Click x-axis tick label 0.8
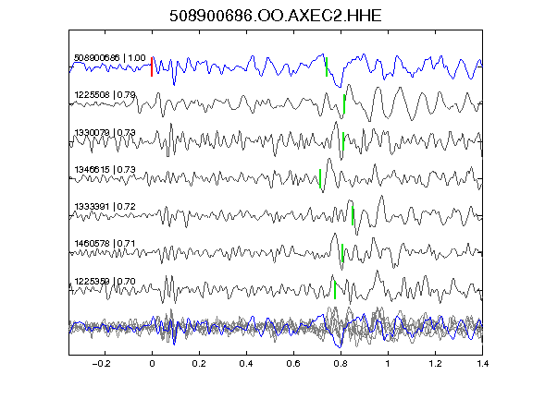The height and width of the screenshot is (399, 533). pos(341,364)
